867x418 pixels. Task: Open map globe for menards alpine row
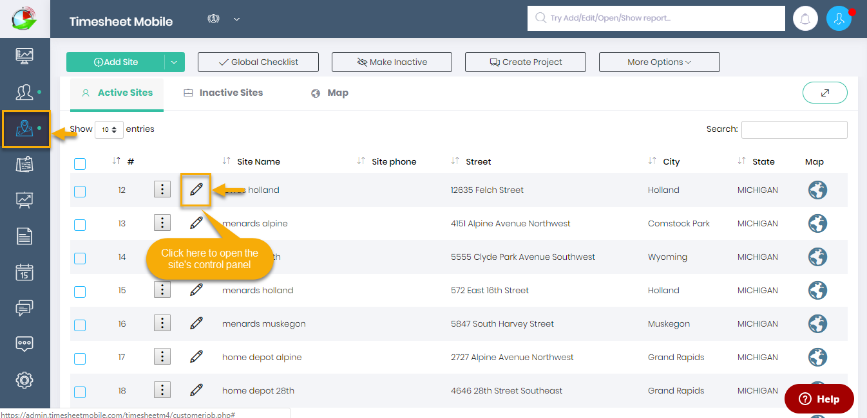point(818,223)
